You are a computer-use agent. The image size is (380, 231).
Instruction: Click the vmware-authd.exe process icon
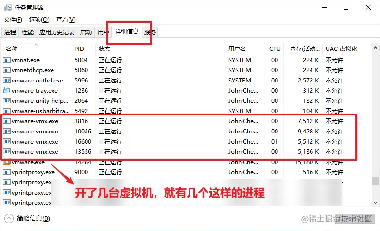point(6,80)
